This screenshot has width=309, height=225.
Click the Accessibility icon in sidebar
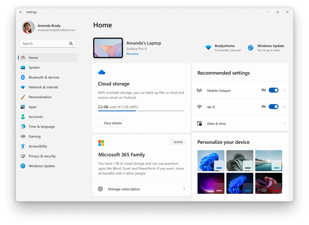tap(23, 146)
